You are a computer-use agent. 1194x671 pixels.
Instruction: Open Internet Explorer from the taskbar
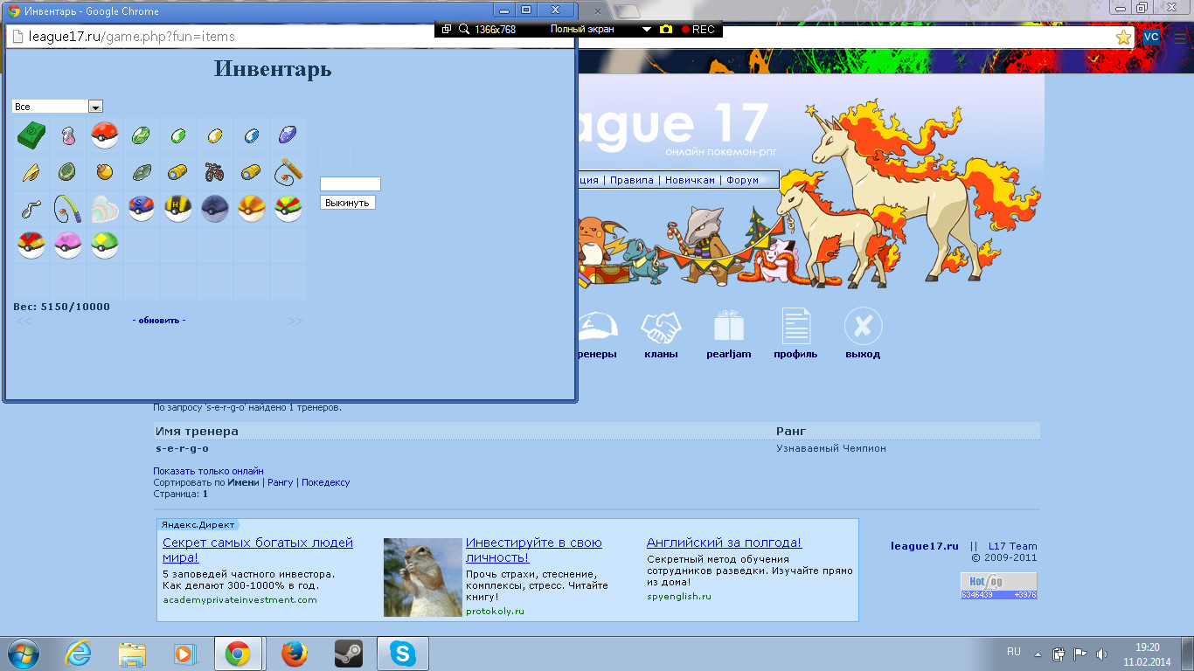pyautogui.click(x=78, y=654)
